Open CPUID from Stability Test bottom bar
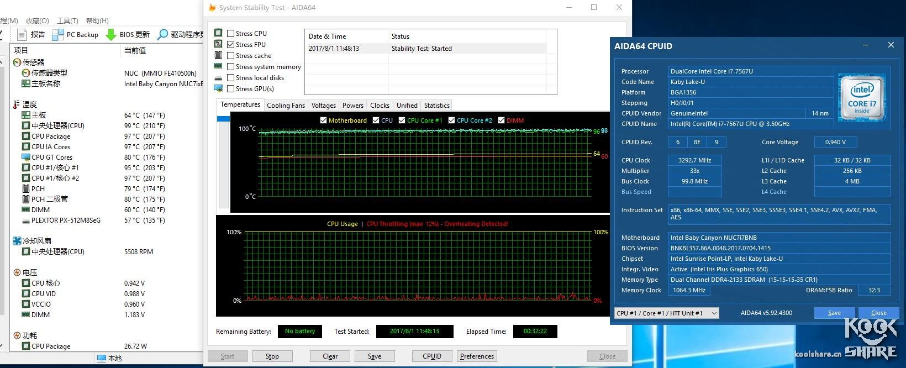 click(432, 356)
